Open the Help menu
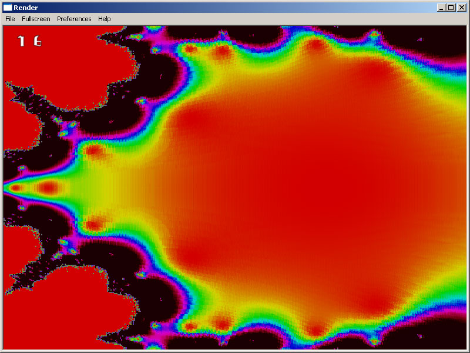470x353 pixels. tap(105, 19)
